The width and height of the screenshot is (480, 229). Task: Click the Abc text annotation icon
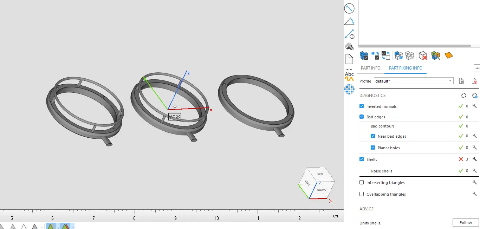(349, 74)
